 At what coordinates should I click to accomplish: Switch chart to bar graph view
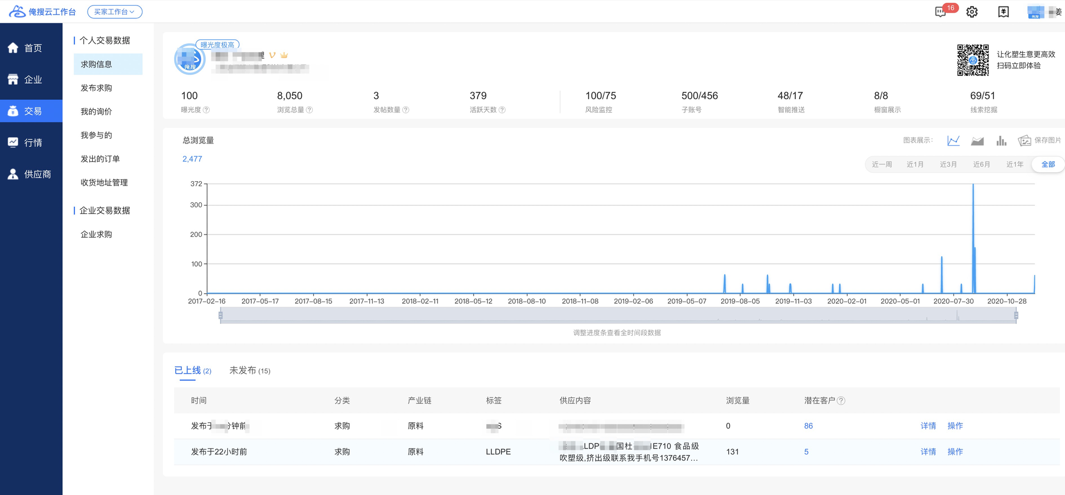pyautogui.click(x=1001, y=141)
